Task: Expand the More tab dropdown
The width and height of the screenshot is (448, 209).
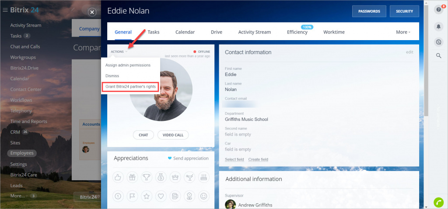Action: pyautogui.click(x=403, y=32)
